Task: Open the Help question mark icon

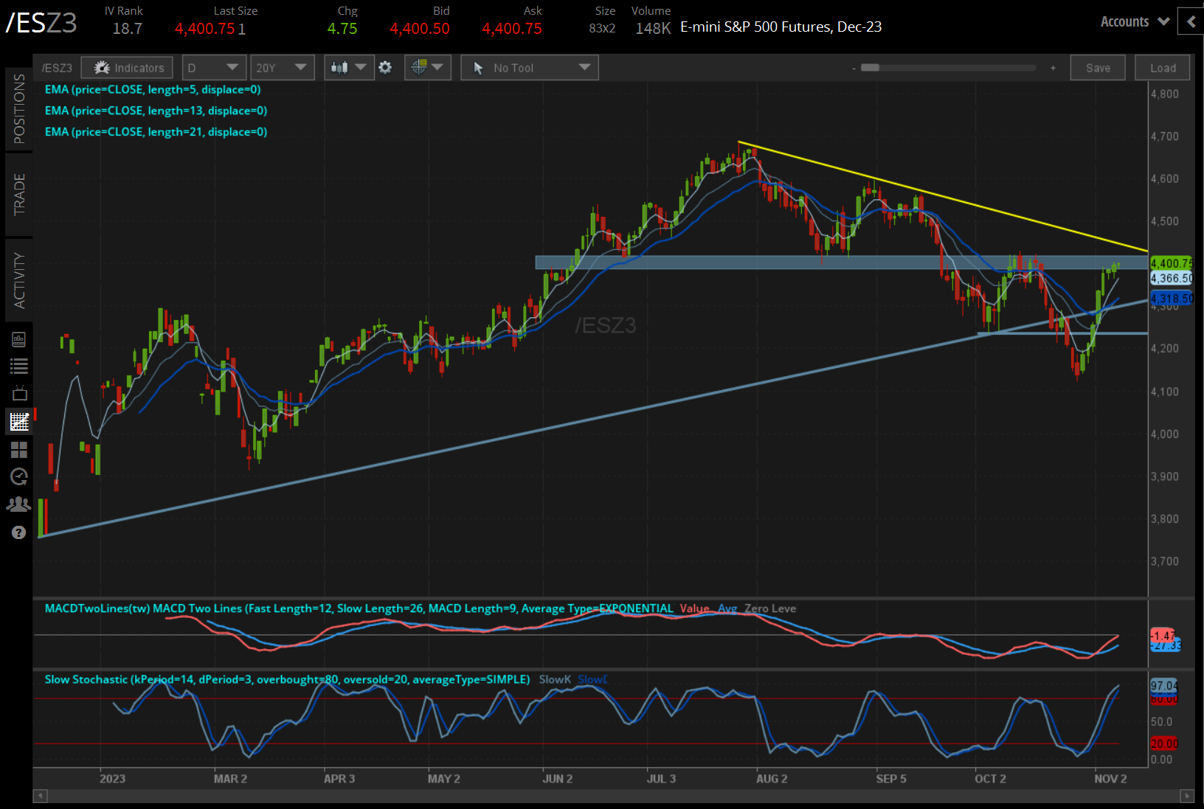Action: (19, 532)
